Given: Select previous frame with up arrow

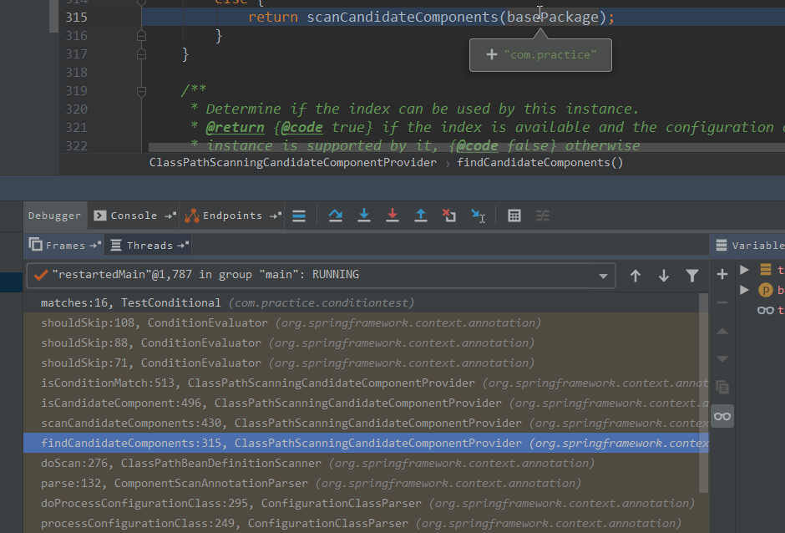Looking at the screenshot, I should coord(636,276).
